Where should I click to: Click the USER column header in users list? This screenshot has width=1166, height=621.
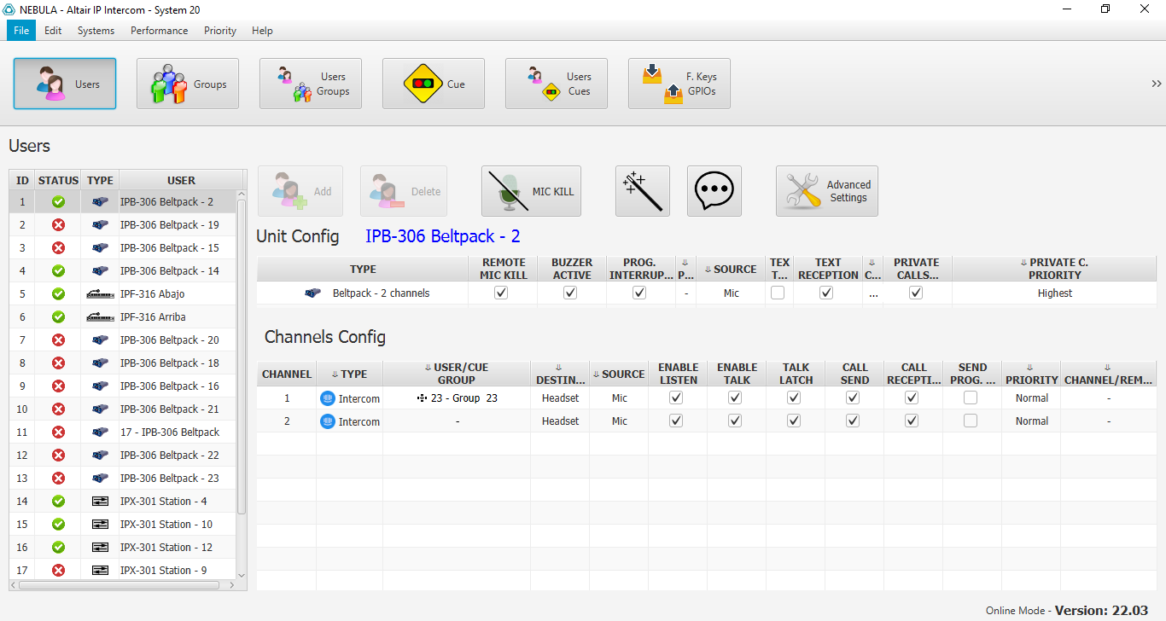coord(181,180)
